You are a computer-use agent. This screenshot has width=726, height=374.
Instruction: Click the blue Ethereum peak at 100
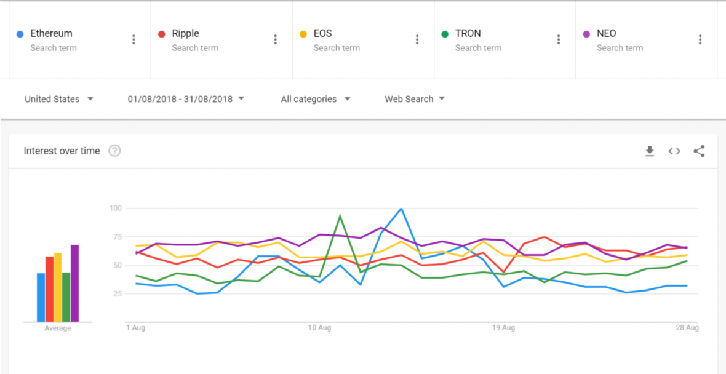coord(401,209)
